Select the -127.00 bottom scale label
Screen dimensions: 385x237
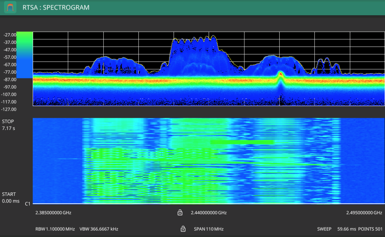point(9,109)
